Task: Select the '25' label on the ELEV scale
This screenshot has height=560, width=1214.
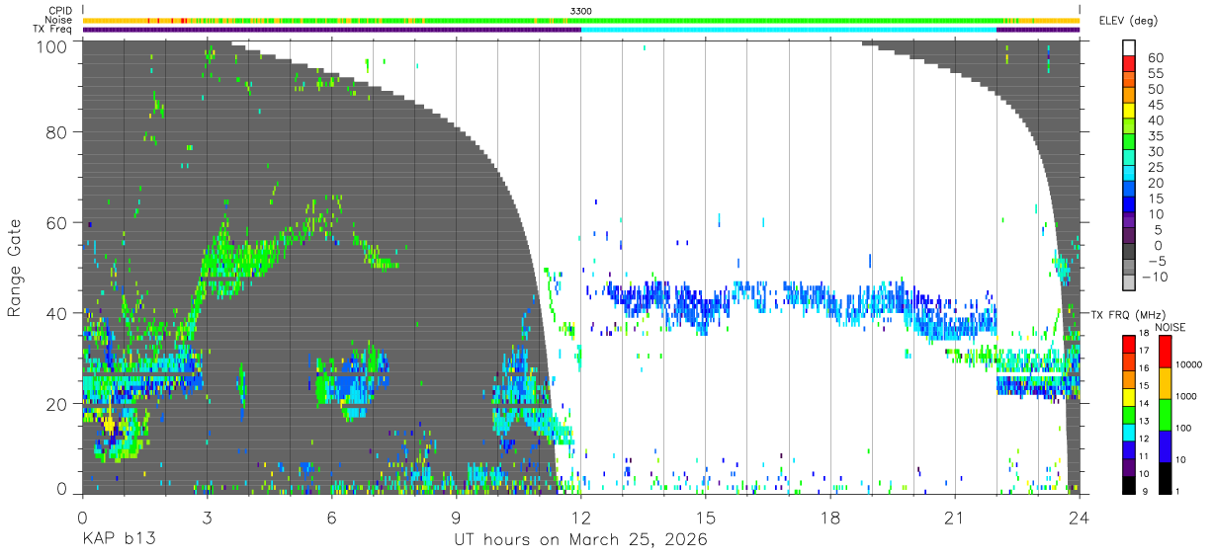Action: (1156, 167)
